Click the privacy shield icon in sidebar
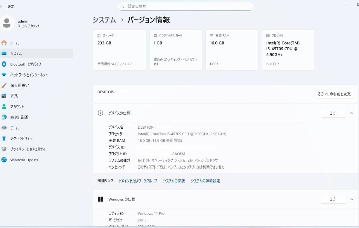 (4, 149)
